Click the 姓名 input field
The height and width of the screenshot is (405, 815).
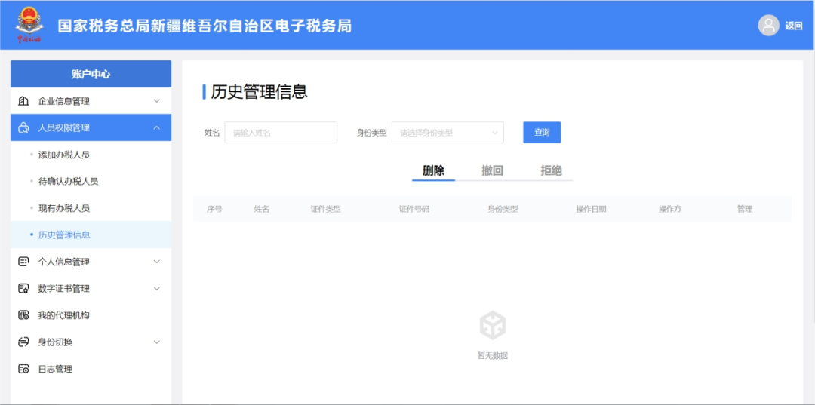click(281, 133)
